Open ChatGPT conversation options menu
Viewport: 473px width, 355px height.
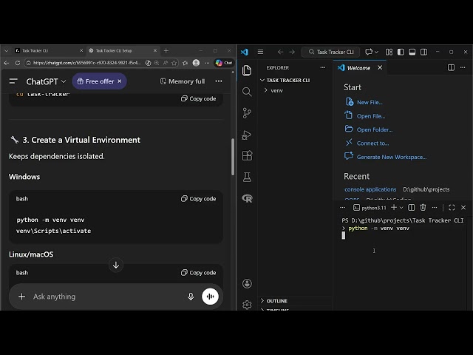(x=219, y=81)
